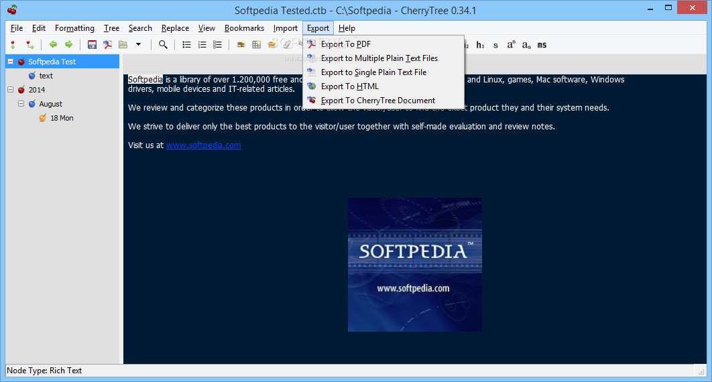Open the Edit menu
The width and height of the screenshot is (712, 382).
(39, 28)
